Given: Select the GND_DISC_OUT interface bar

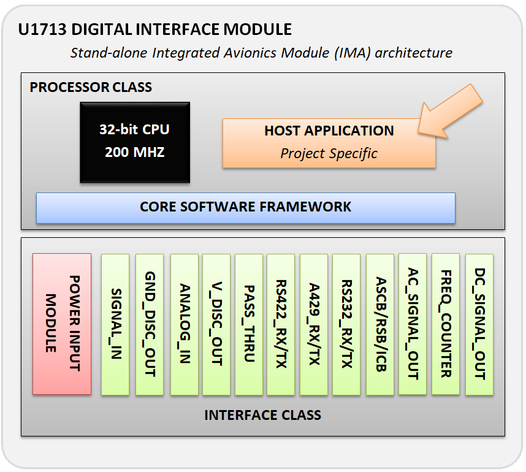Looking at the screenshot, I should 150,324.
